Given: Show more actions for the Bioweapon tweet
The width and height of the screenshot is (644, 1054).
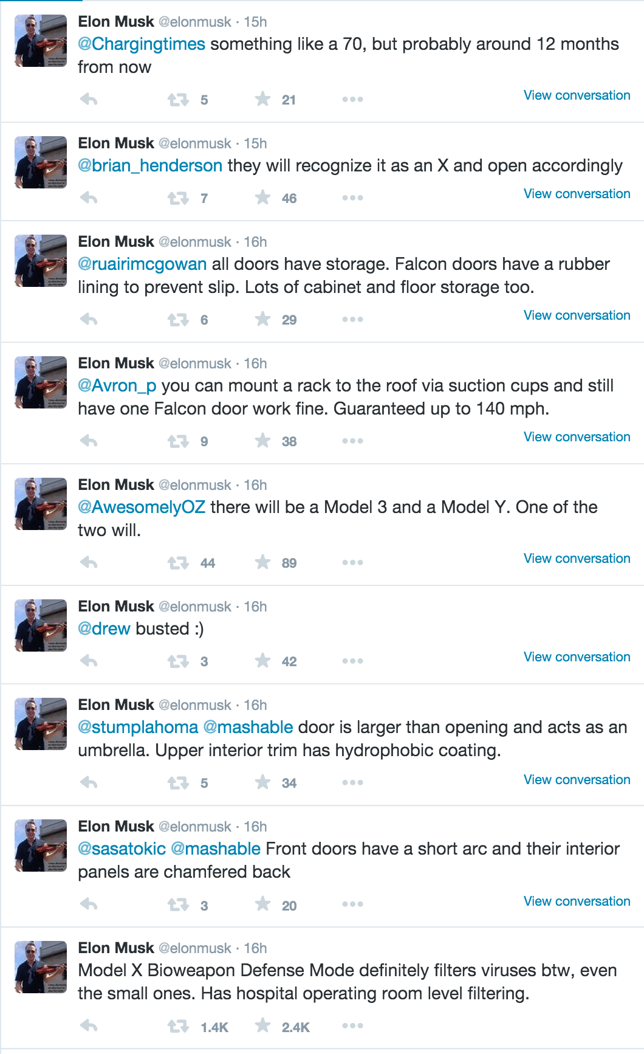Looking at the screenshot, I should [352, 1026].
